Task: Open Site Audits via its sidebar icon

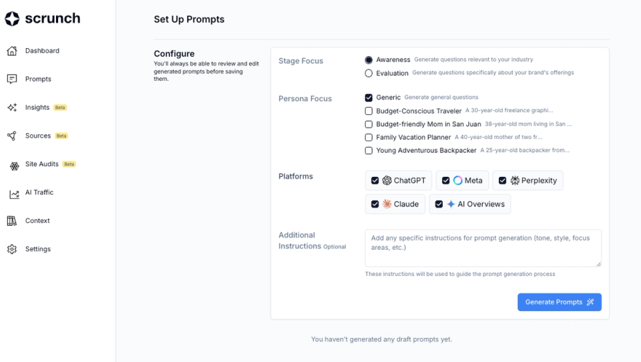Action: [x=14, y=166]
